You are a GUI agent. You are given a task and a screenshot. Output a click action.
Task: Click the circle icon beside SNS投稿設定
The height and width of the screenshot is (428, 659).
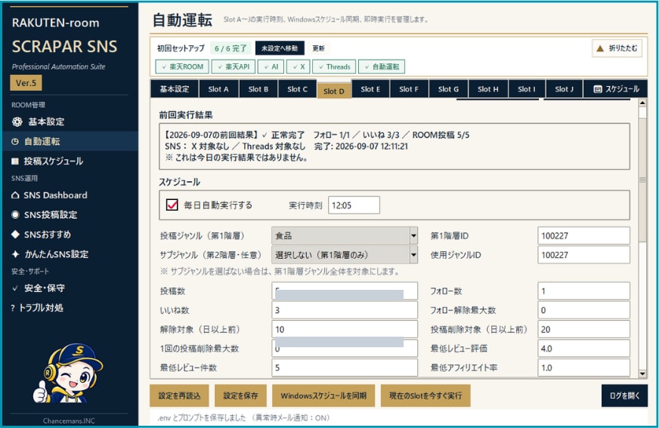click(15, 215)
